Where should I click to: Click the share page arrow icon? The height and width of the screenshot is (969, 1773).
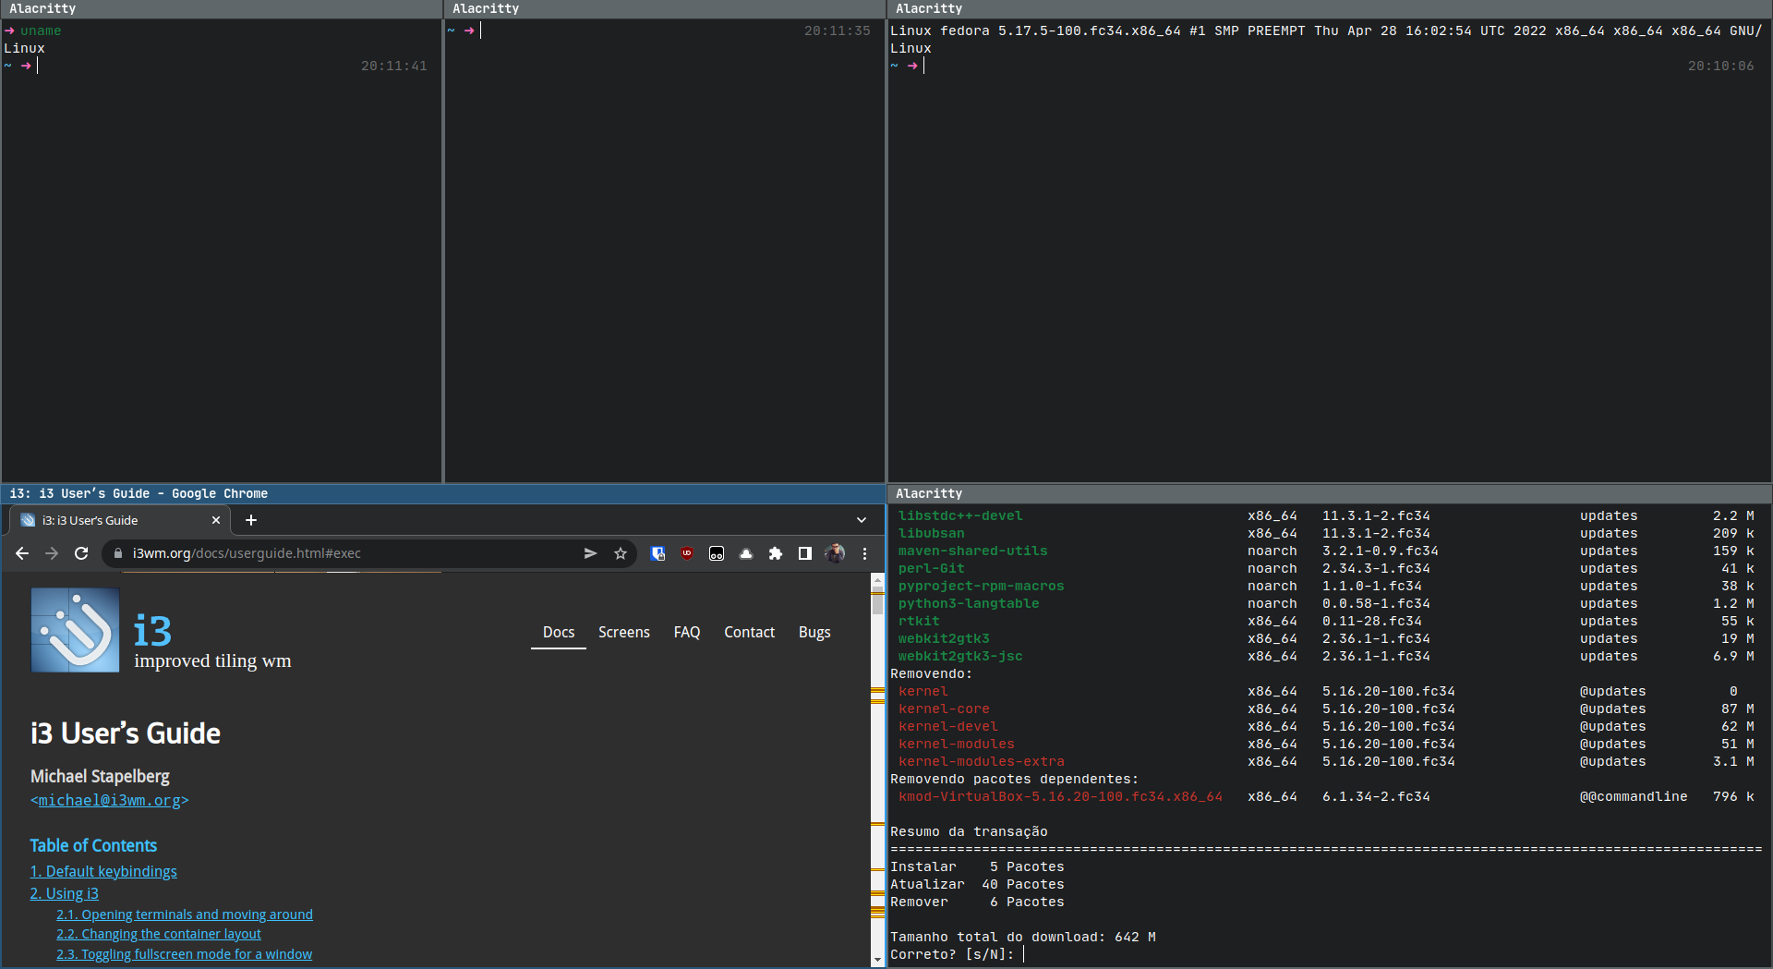click(x=590, y=553)
